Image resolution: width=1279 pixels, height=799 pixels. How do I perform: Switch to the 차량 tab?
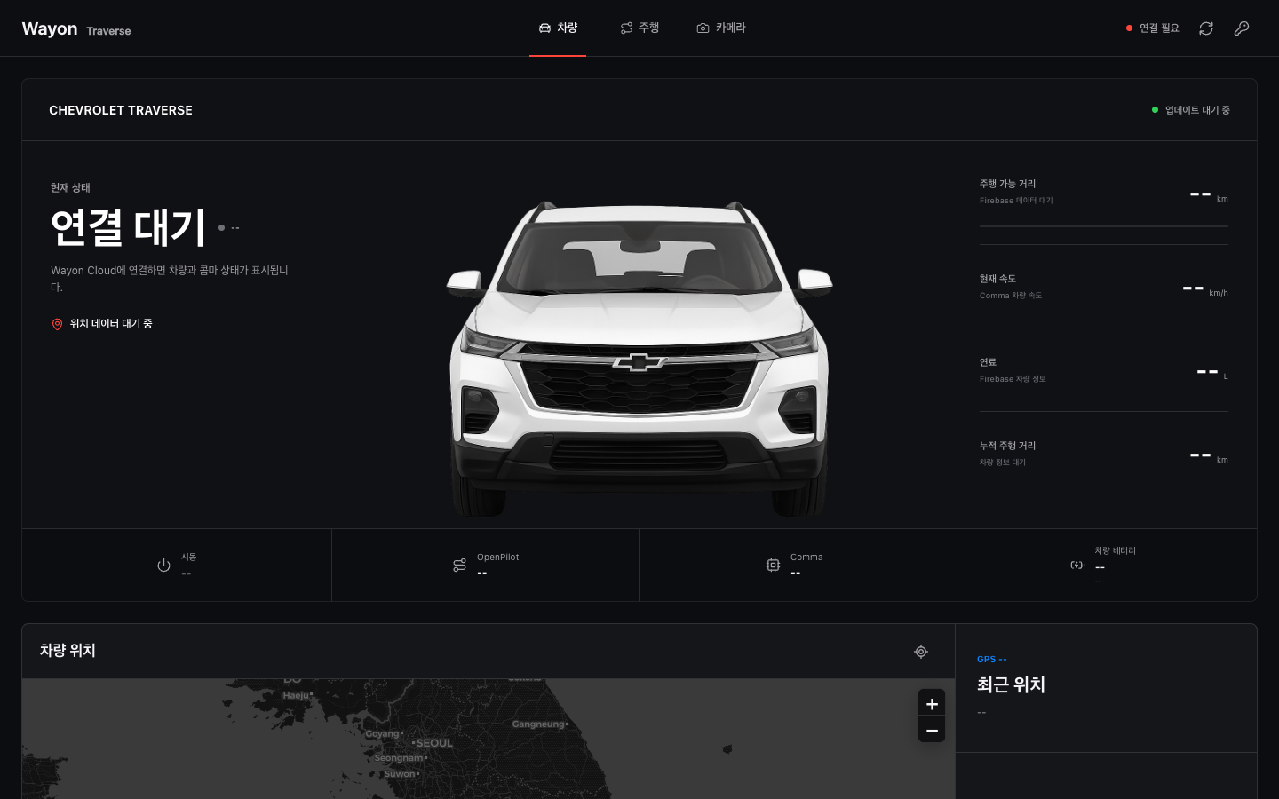(558, 28)
